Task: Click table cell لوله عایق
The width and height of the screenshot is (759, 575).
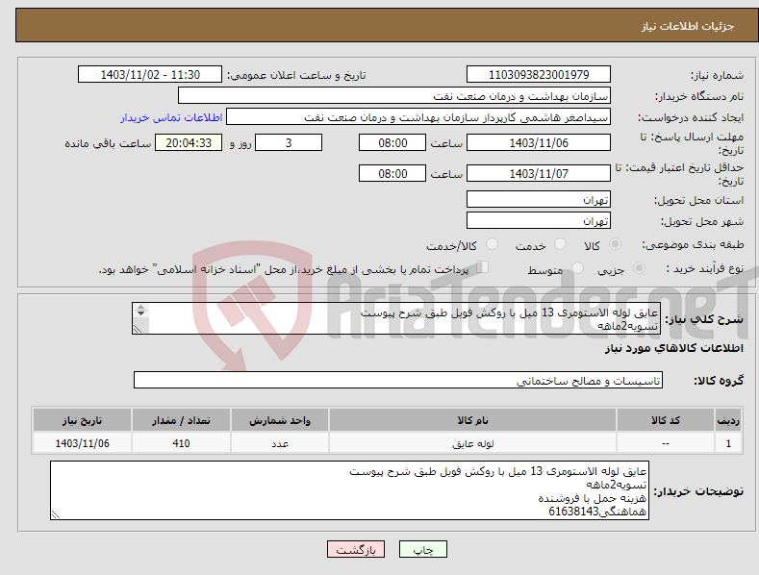Action: 472,443
